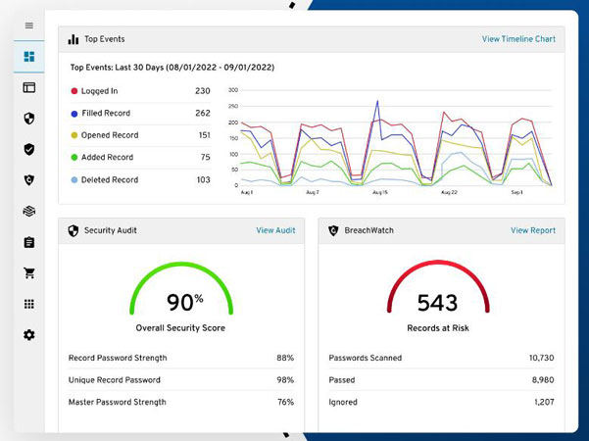Open the BreachWatch shield icon in the sidebar

click(28, 180)
